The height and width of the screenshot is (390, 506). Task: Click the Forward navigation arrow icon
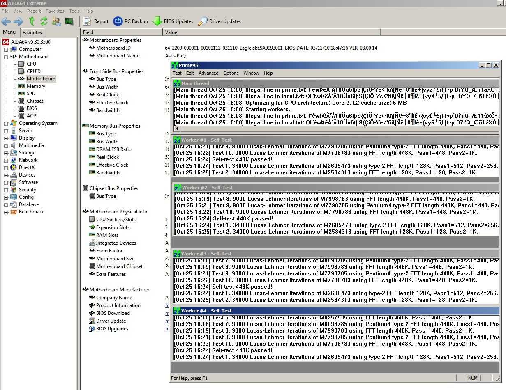tap(18, 21)
